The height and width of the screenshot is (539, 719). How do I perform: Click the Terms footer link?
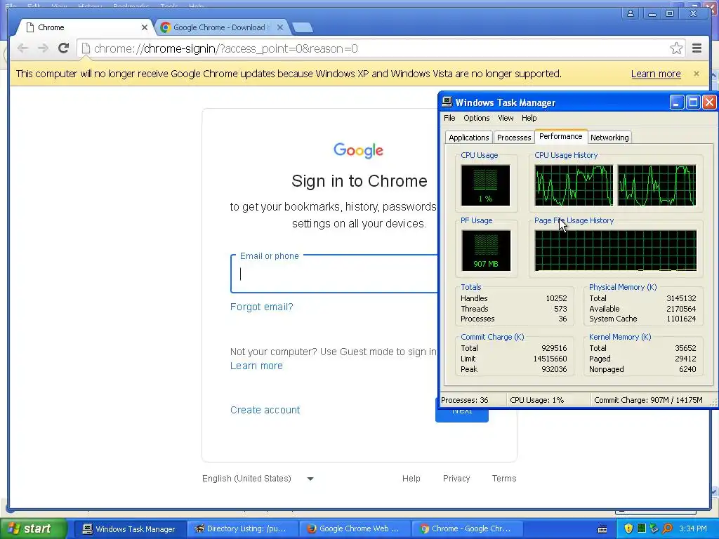(x=504, y=479)
